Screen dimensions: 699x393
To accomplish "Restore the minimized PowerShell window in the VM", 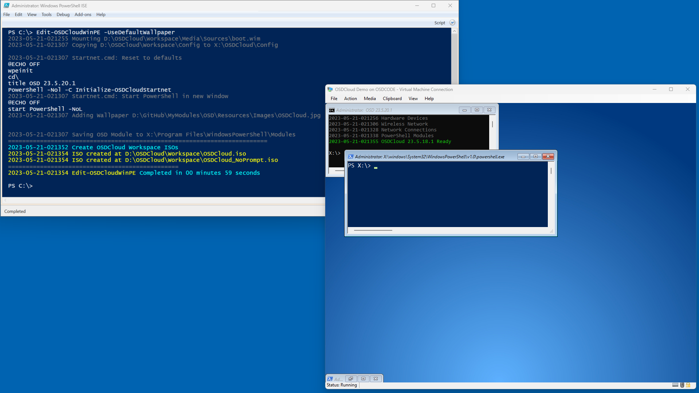I will point(351,379).
